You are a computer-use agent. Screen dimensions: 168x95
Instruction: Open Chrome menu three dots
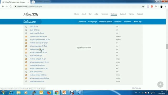click(165, 7)
